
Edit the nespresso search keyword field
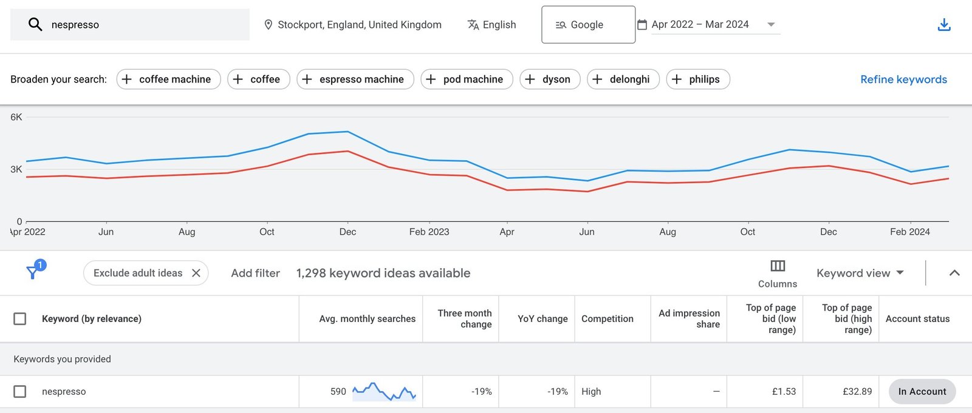(129, 25)
